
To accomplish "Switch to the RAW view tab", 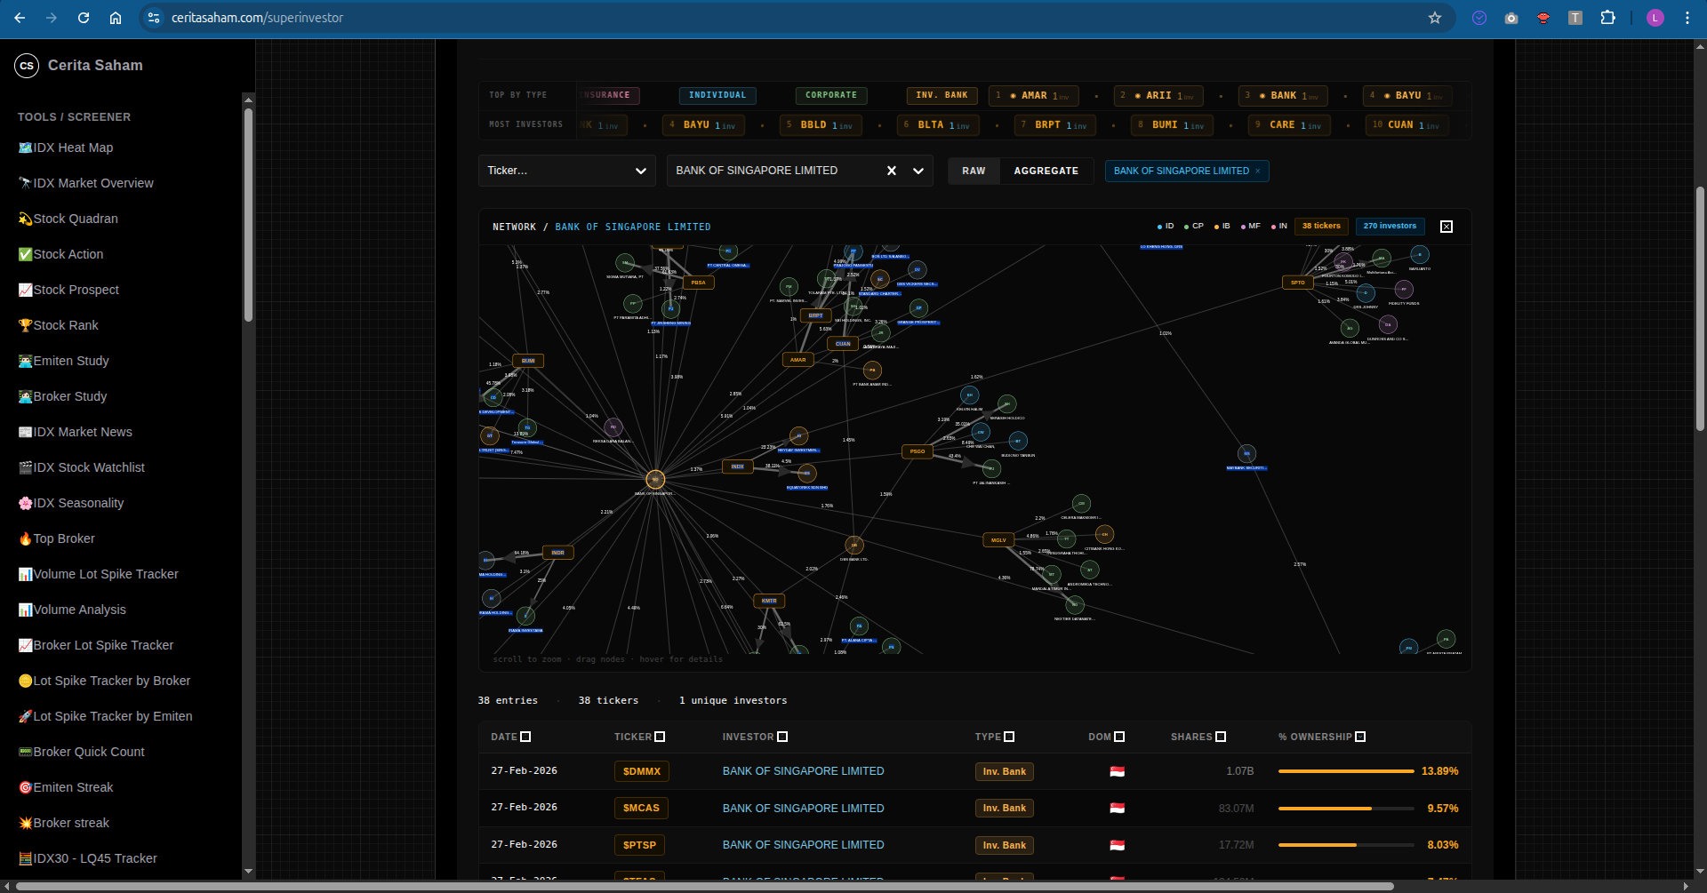I will (974, 171).
